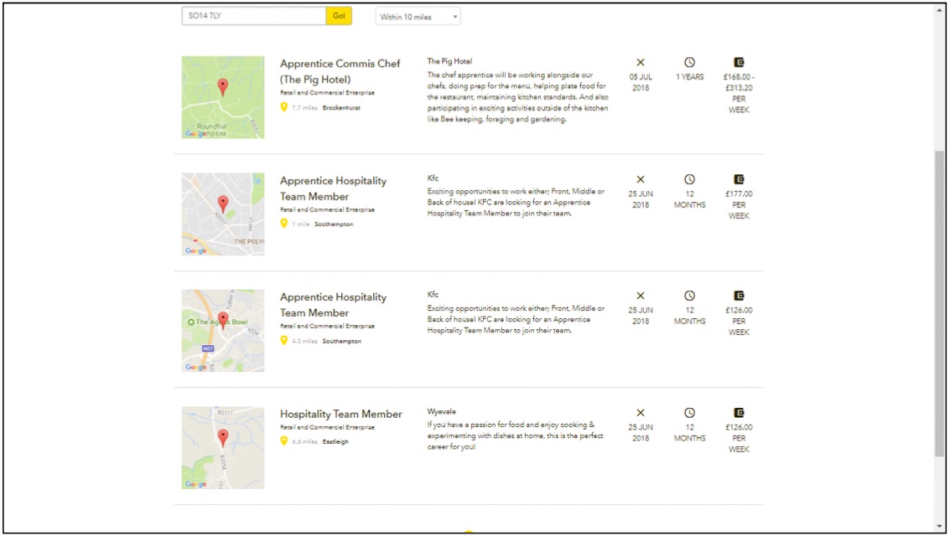Click the clock duration icon in Wyevale row

pyautogui.click(x=689, y=413)
